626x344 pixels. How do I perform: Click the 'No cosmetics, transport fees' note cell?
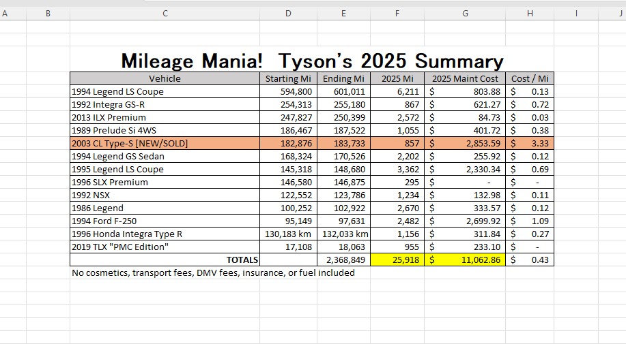(213, 272)
